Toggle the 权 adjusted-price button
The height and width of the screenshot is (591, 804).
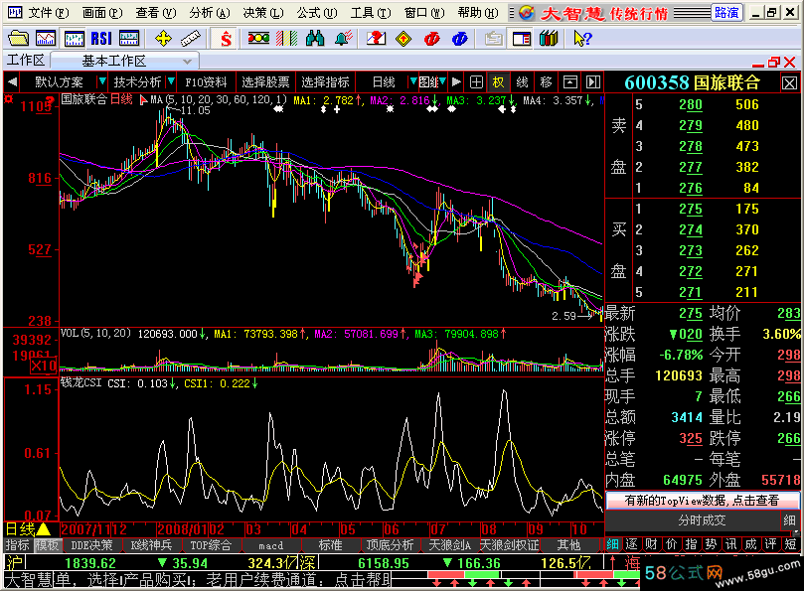point(498,82)
